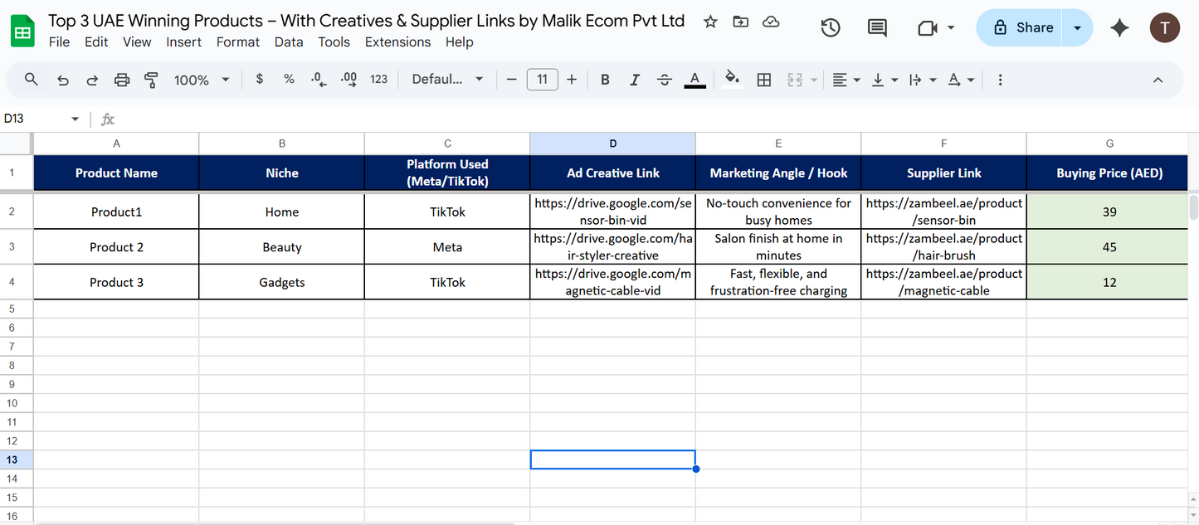Select the Marketing Angle / Hook header

coord(778,173)
